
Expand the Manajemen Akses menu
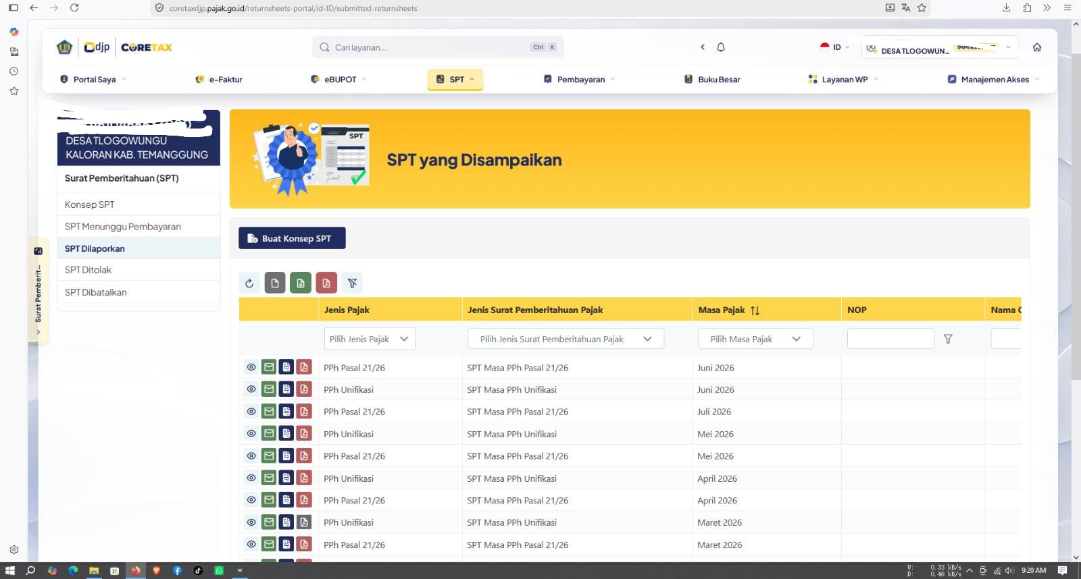[993, 79]
